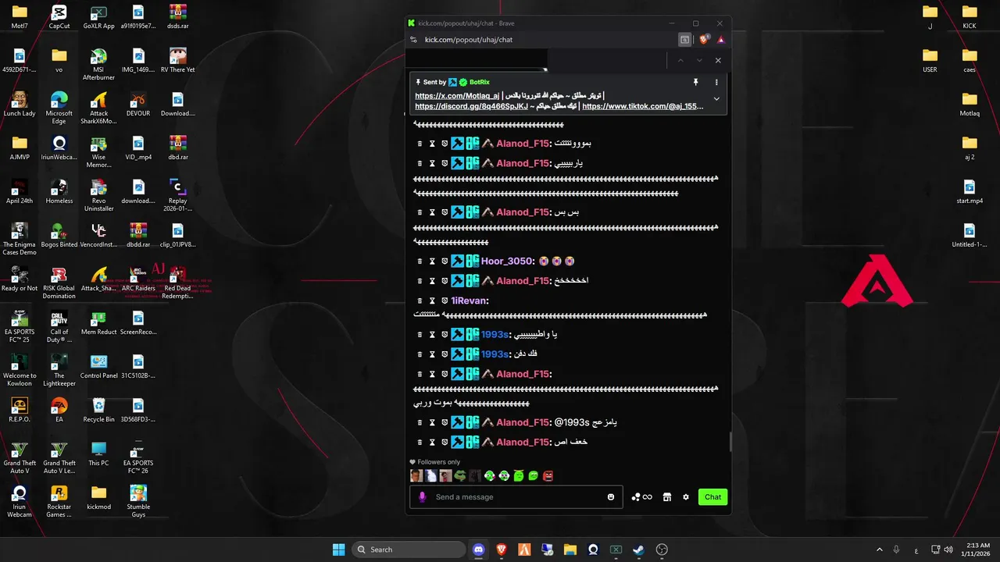Click the purple microphone icon in message box

point(422,497)
